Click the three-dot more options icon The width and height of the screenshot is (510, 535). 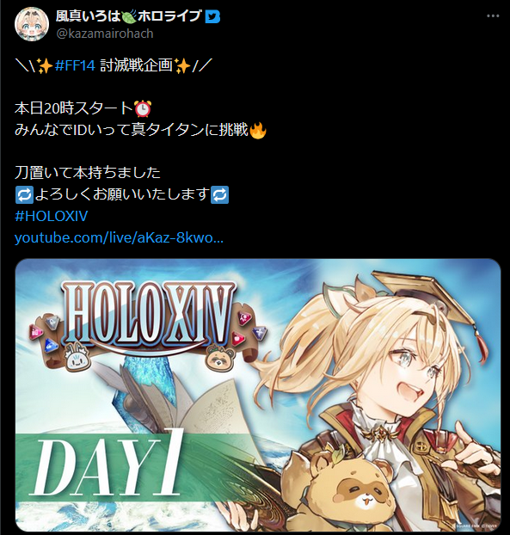493,16
